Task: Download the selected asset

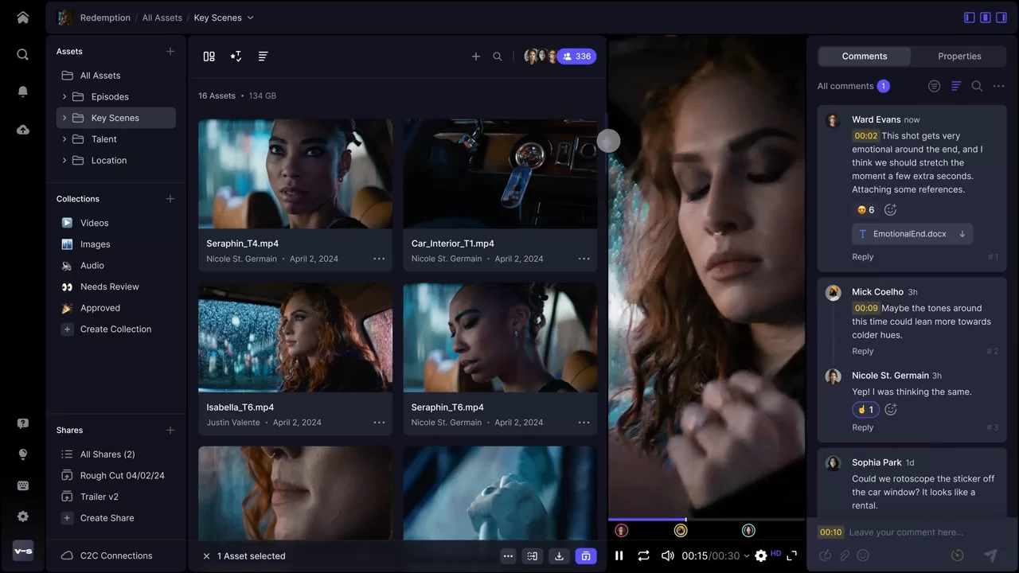Action: point(559,556)
